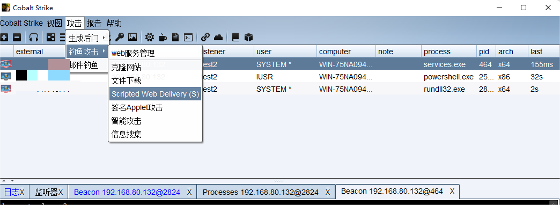Close the 监听器 tab with its X
Screen dimensions: 560x205
point(61,192)
